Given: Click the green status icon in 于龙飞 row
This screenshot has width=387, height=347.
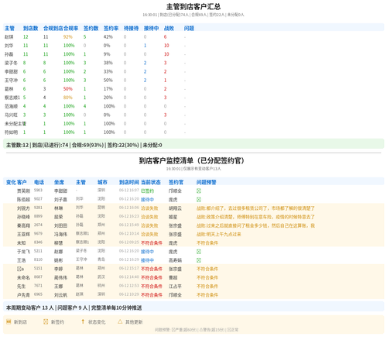Looking at the screenshot, I should tap(199, 252).
